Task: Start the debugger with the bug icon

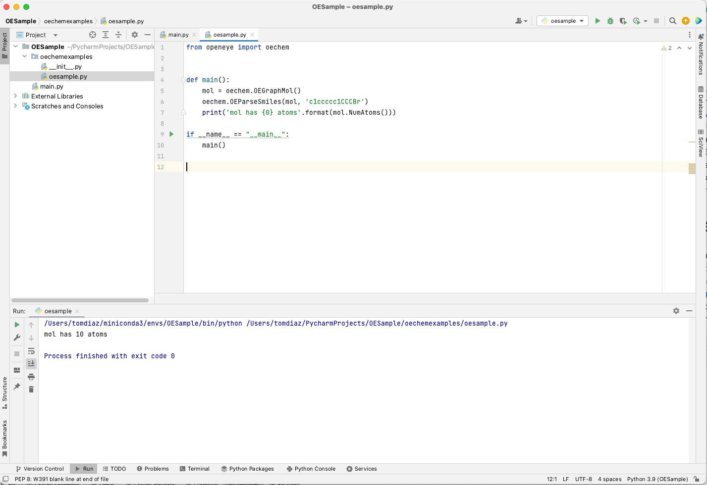Action: [x=610, y=21]
